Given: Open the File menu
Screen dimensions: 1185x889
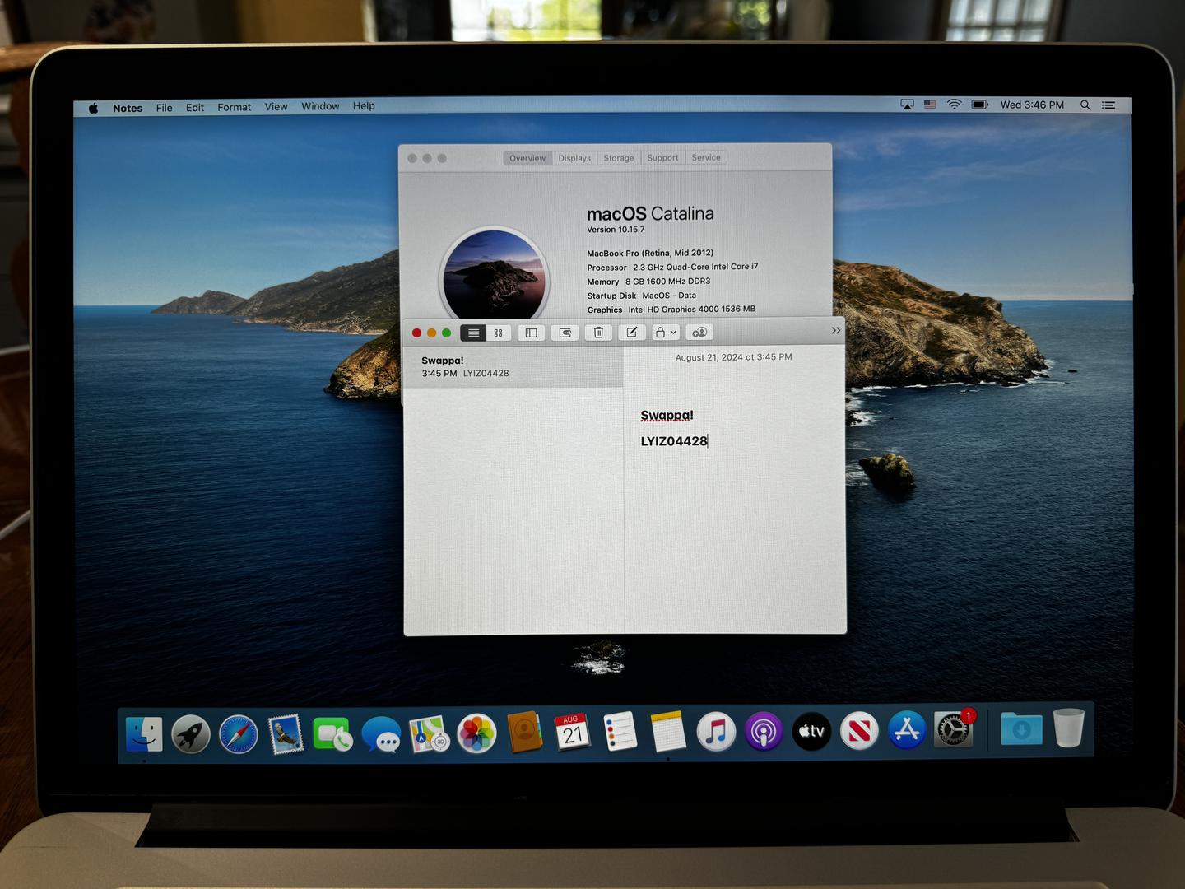Looking at the screenshot, I should pyautogui.click(x=165, y=108).
